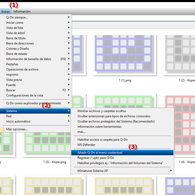Expand the arrow next to Miniaturas Sistema XP

coord(171,171)
